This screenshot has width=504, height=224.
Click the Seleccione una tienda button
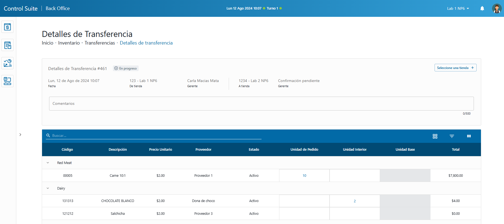(x=455, y=68)
